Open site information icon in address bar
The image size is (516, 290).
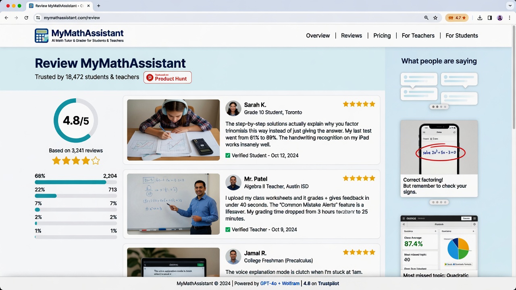tap(38, 18)
